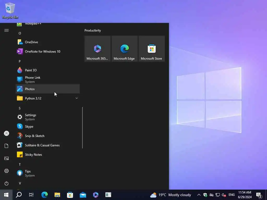The height and width of the screenshot is (200, 267).
Task: Click the letter T section header
Action: click(x=20, y=165)
